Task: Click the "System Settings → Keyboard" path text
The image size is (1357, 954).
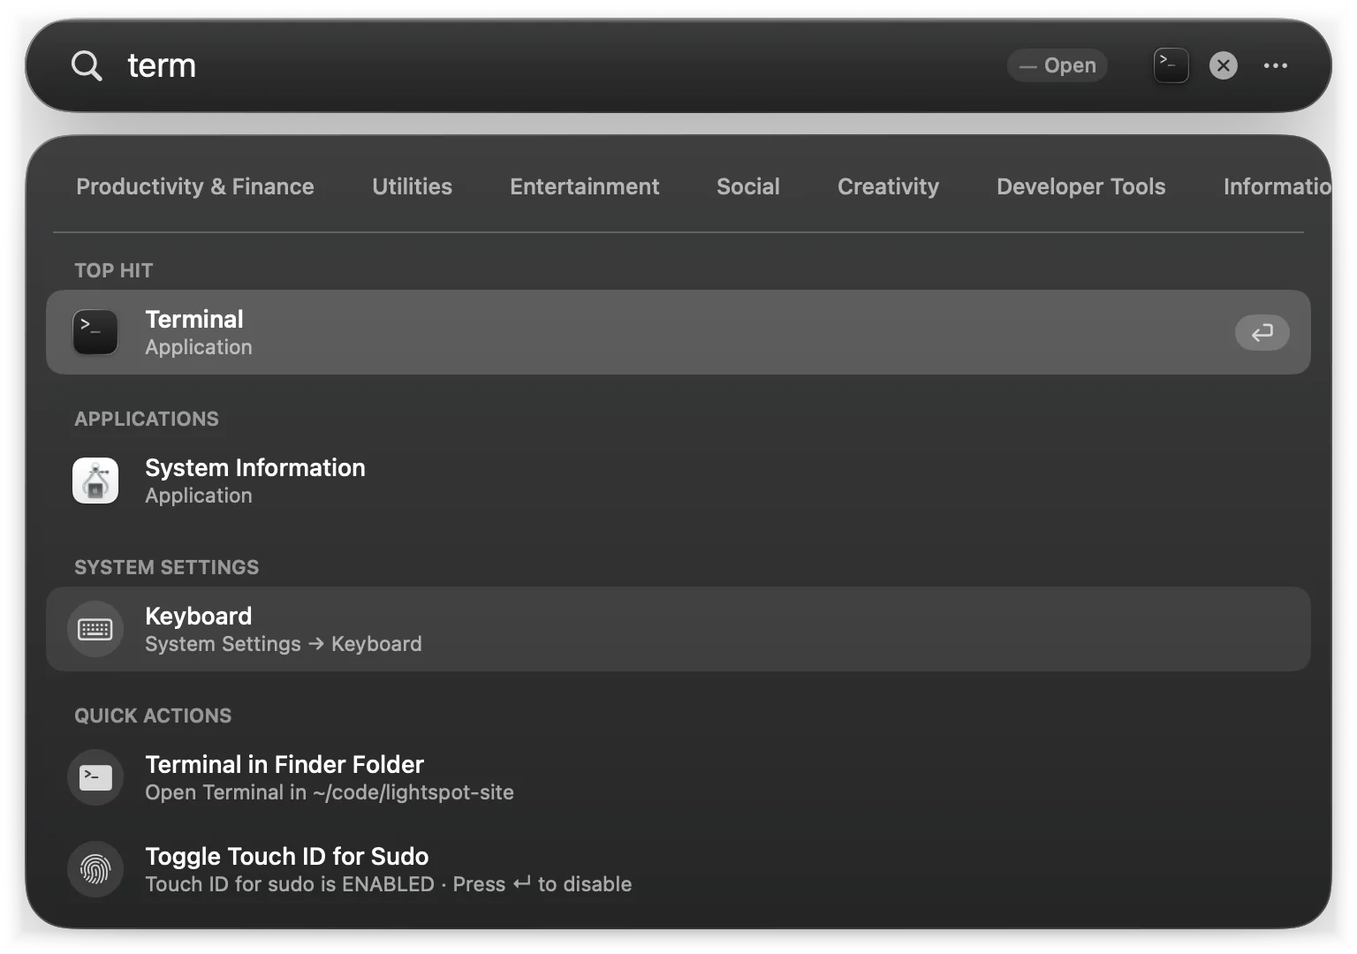Action: pyautogui.click(x=284, y=644)
